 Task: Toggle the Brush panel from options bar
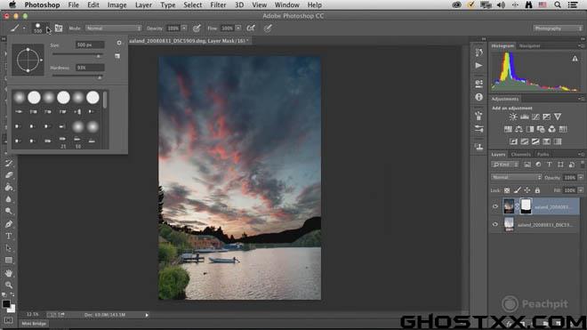click(x=59, y=28)
